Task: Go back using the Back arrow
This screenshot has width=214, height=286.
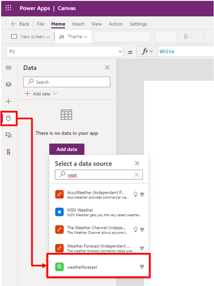Action: pos(20,24)
